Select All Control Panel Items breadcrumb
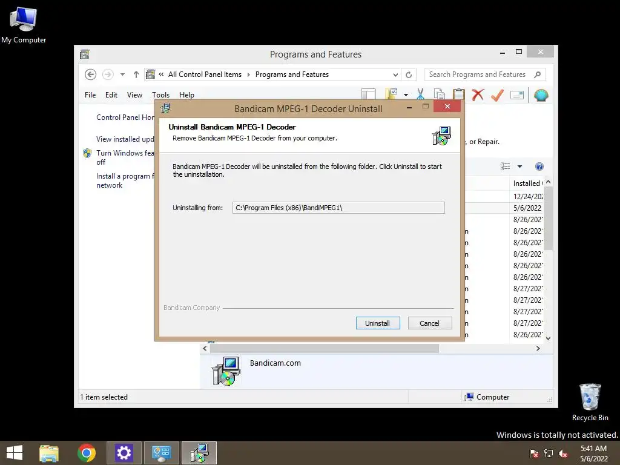This screenshot has width=620, height=465. (205, 74)
